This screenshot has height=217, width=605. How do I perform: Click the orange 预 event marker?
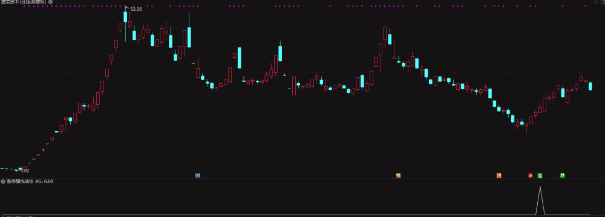pyautogui.click(x=499, y=175)
